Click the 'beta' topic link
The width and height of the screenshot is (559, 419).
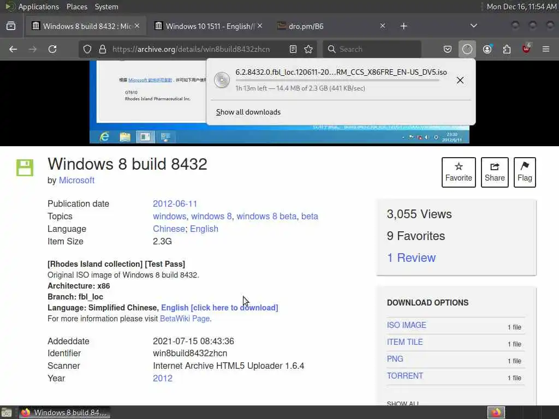(310, 216)
